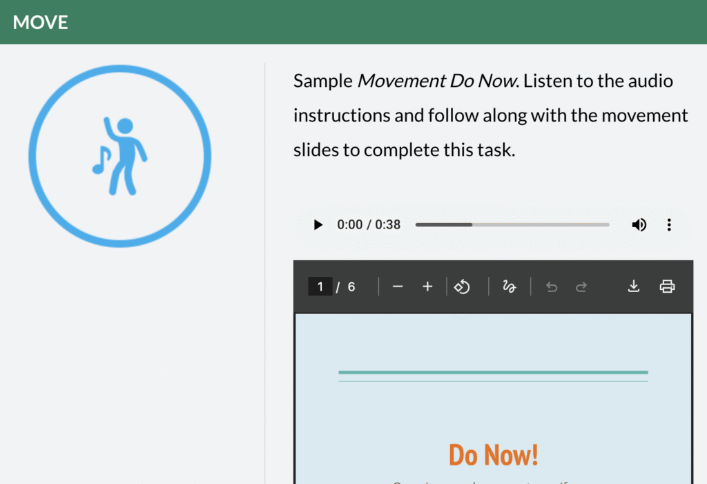
Task: Click the "Do Now!" slide heading
Action: [x=493, y=455]
